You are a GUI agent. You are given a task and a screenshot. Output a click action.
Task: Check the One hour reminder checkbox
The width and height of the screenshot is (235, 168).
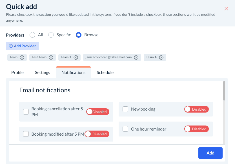click(x=125, y=129)
